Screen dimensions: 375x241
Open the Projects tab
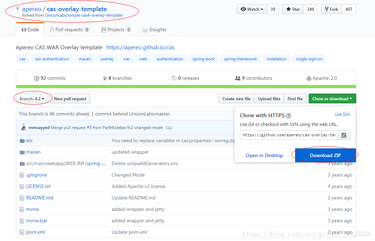tap(116, 29)
